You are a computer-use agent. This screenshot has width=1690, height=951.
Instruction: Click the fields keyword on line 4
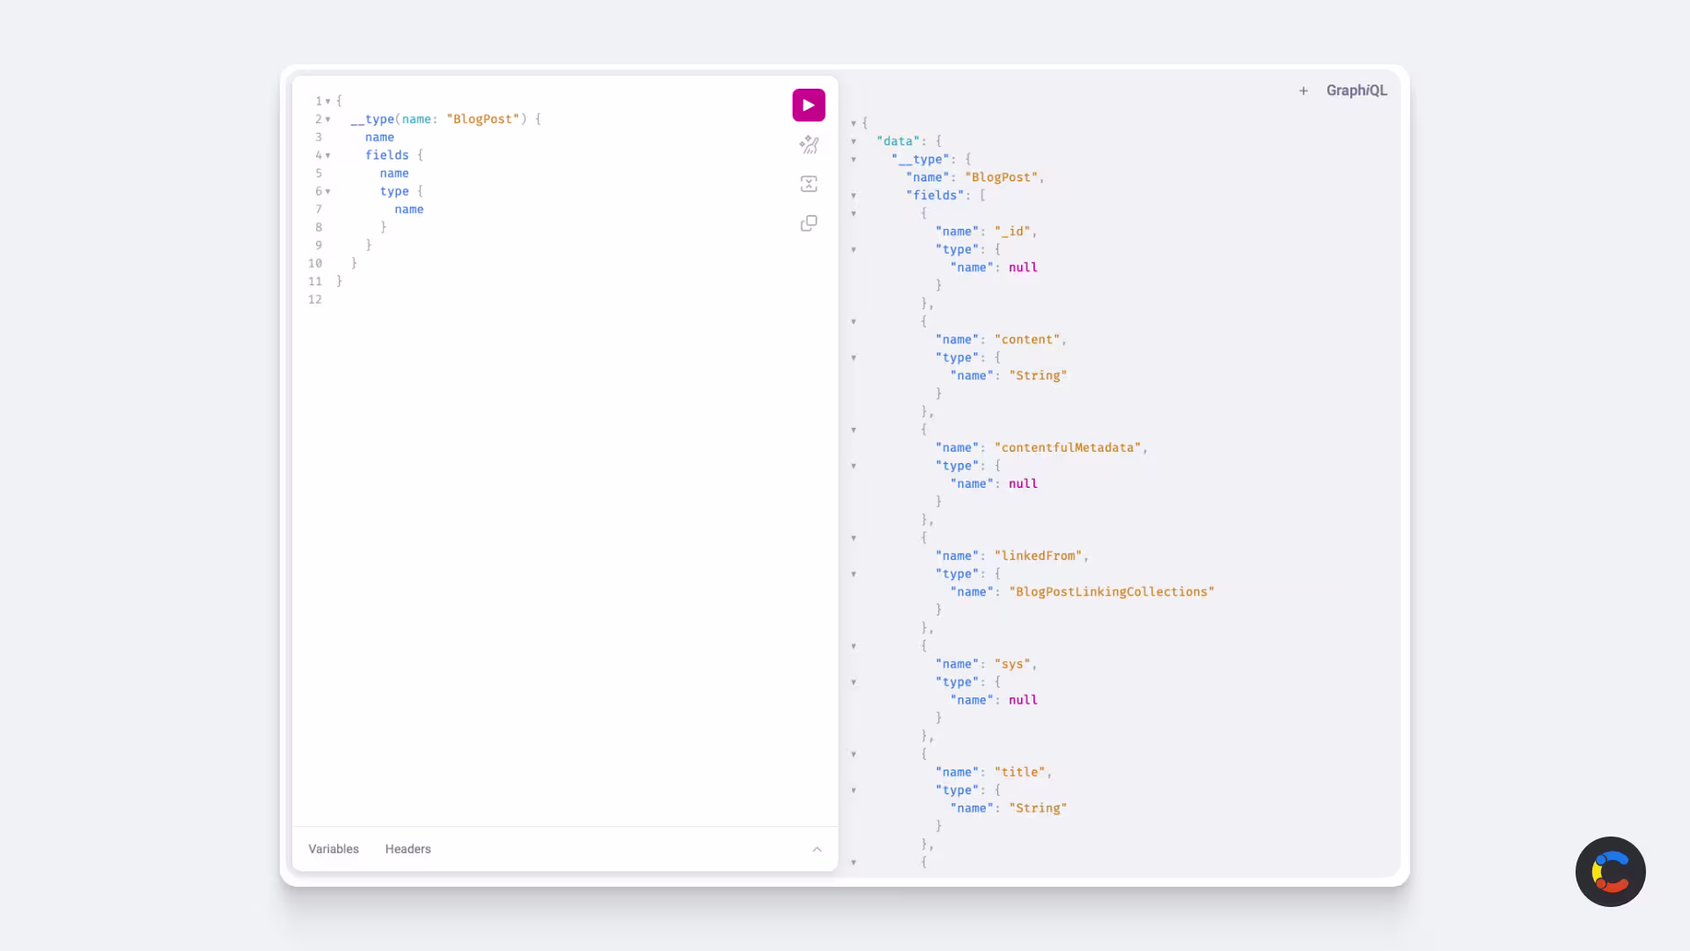(x=386, y=155)
